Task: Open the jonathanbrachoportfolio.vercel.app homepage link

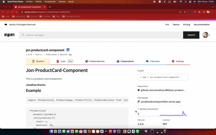Action: 161,102
